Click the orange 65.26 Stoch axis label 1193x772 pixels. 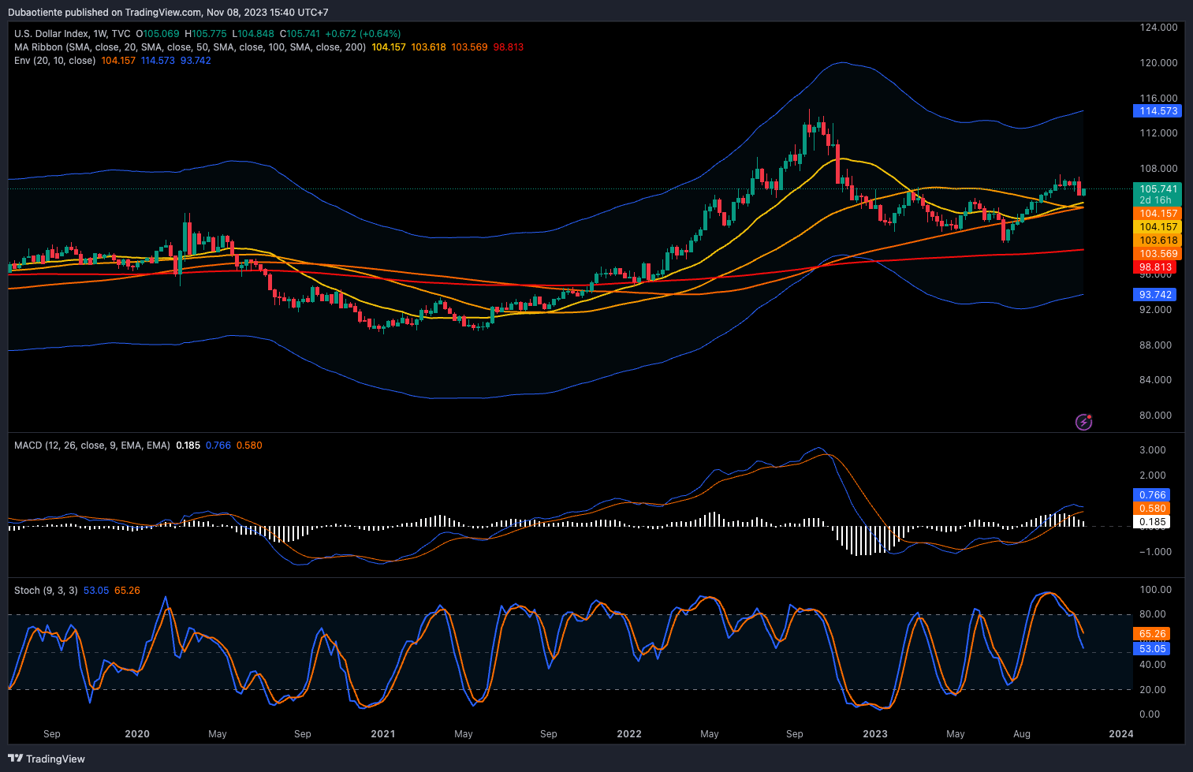[x=1152, y=634]
